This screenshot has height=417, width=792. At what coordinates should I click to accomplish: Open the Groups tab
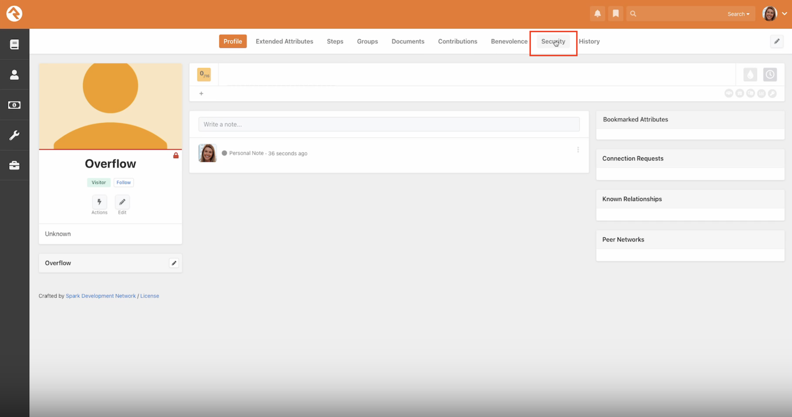367,41
